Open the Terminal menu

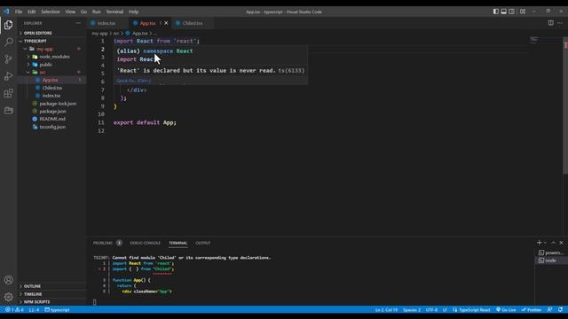coord(114,12)
